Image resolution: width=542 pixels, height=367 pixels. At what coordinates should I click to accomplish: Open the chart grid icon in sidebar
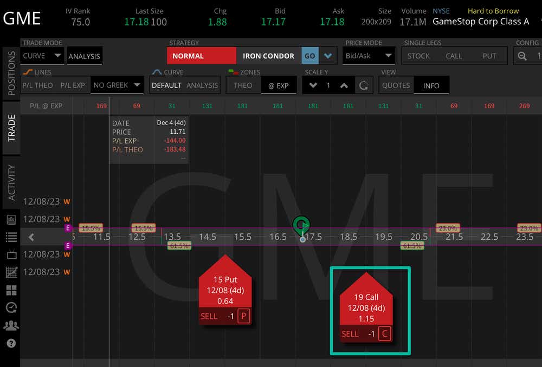(11, 272)
